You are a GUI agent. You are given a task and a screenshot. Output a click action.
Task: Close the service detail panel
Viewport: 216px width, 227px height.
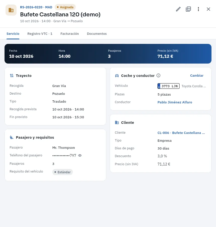pyautogui.click(x=208, y=9)
